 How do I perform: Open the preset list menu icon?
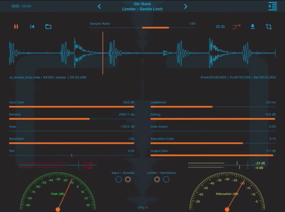click(272, 6)
